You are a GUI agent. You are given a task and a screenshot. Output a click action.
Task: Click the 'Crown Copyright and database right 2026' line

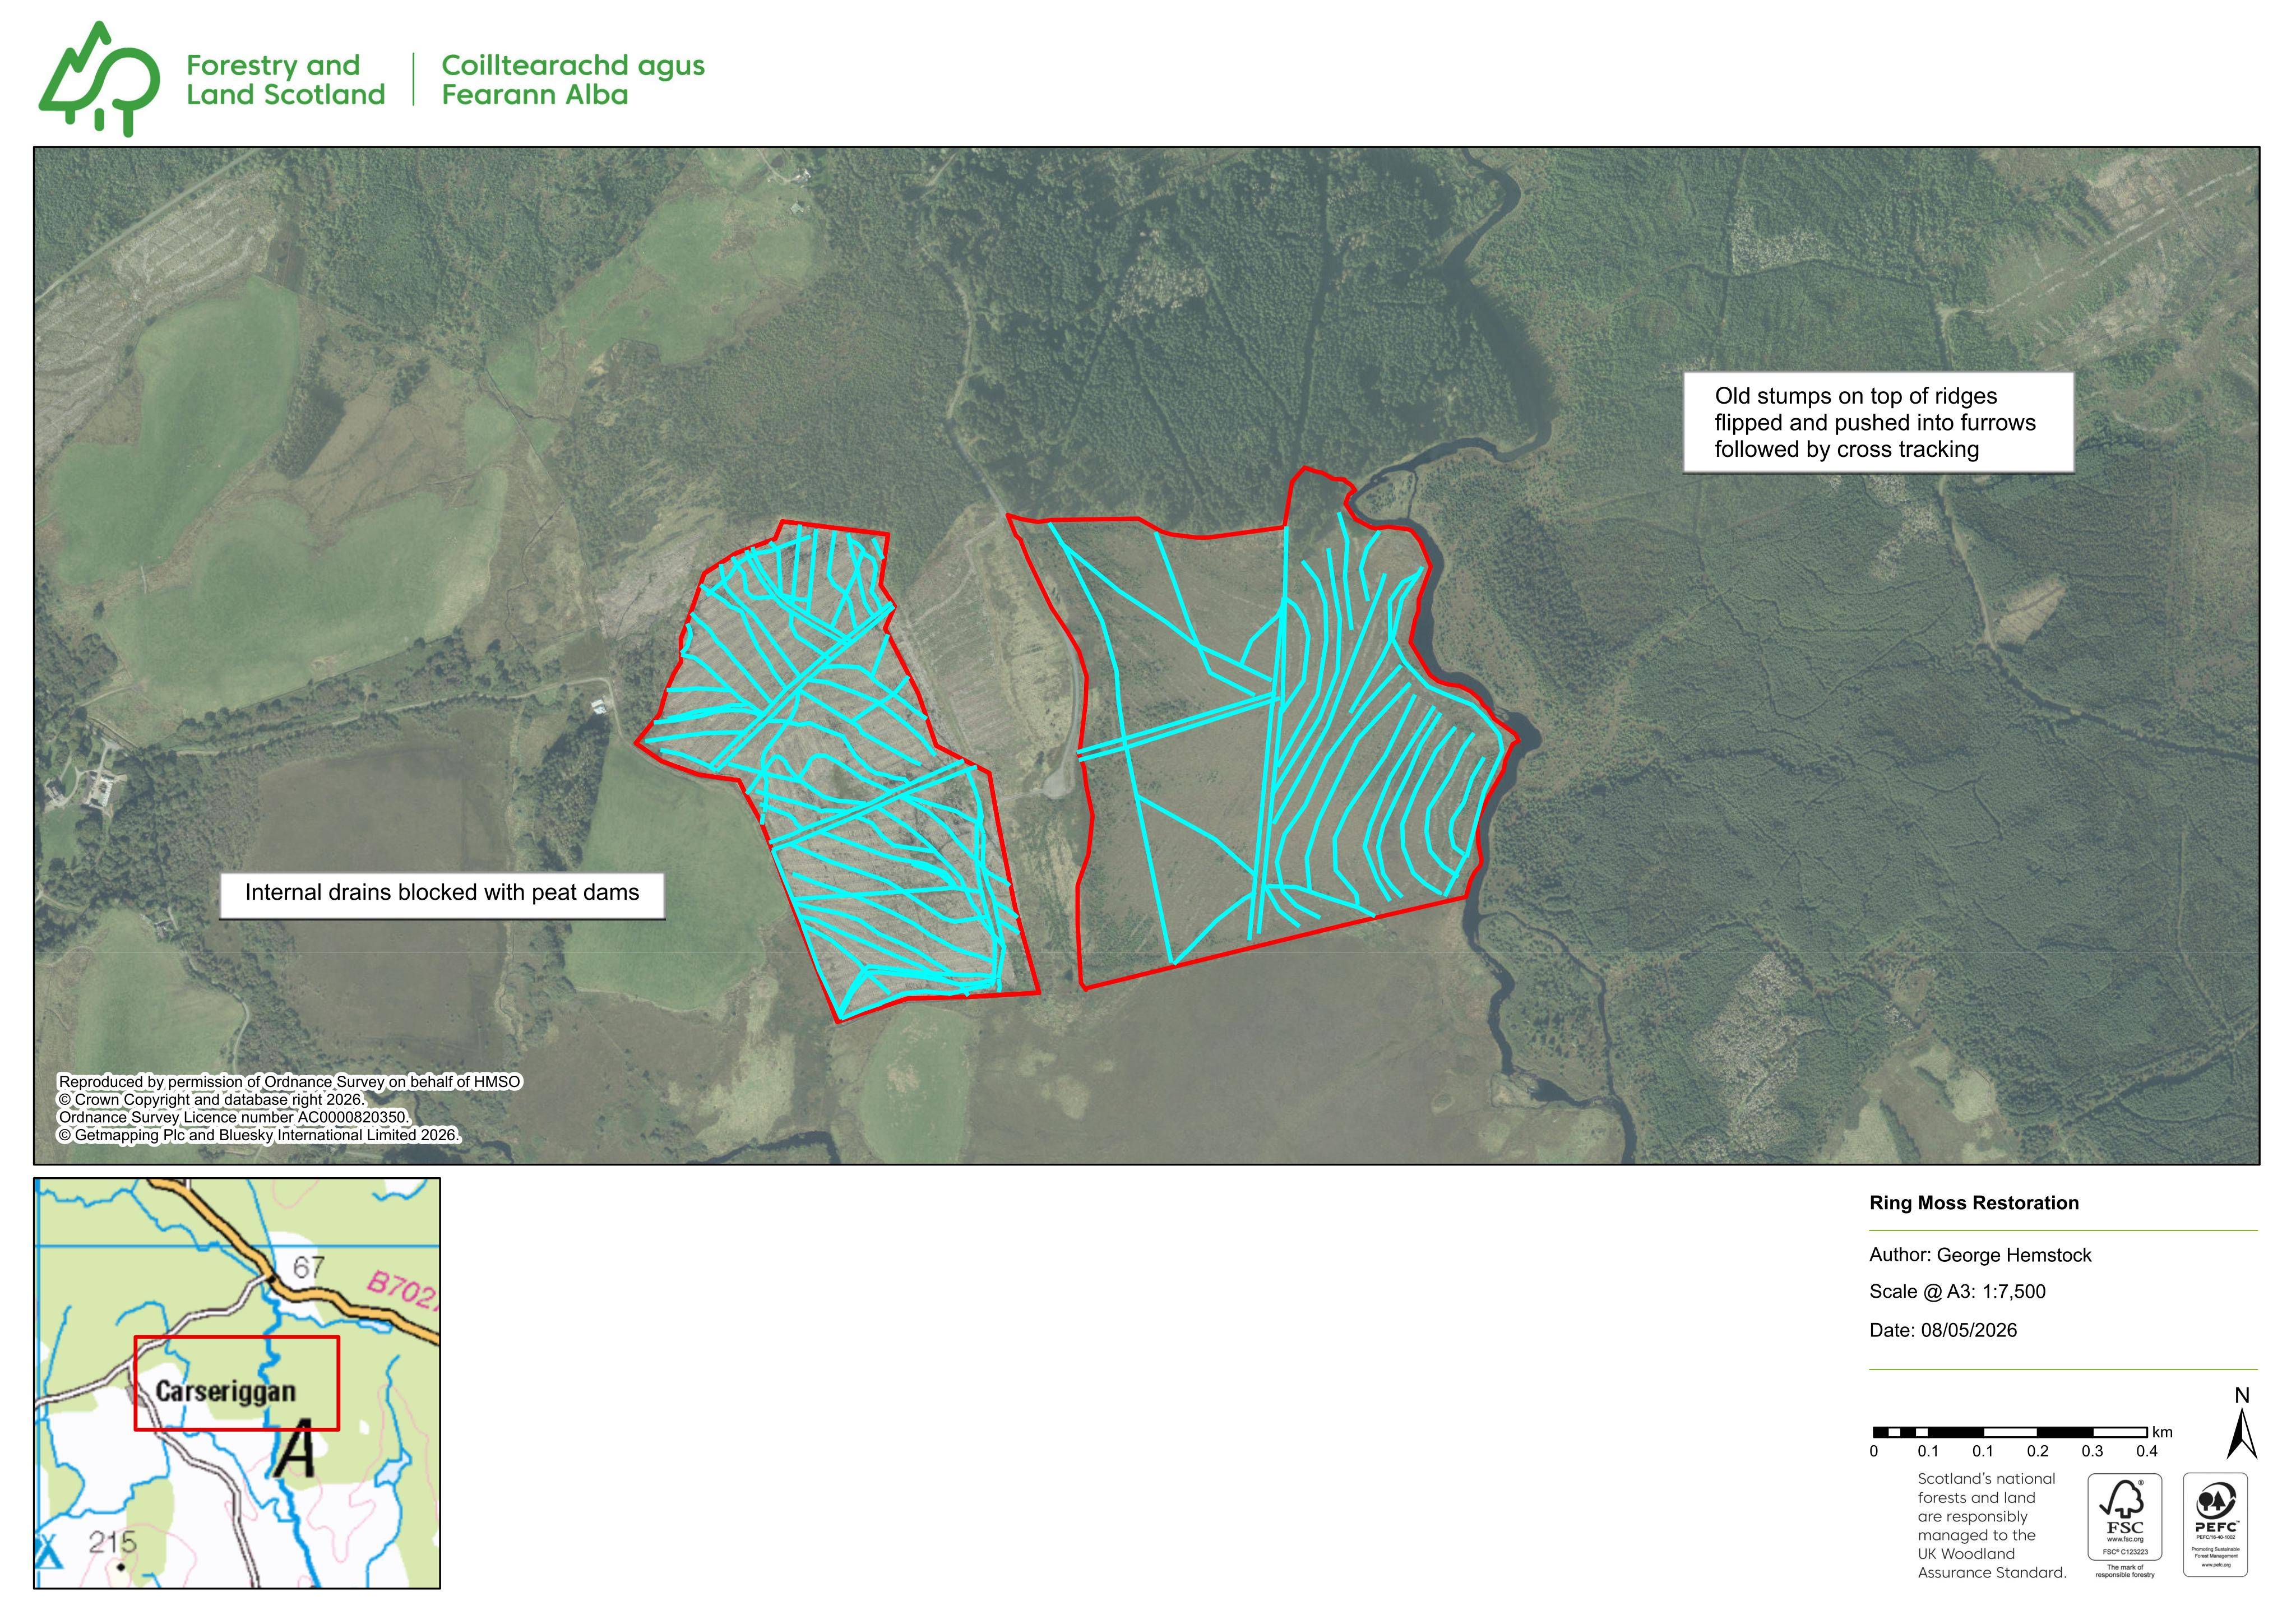click(x=212, y=1099)
